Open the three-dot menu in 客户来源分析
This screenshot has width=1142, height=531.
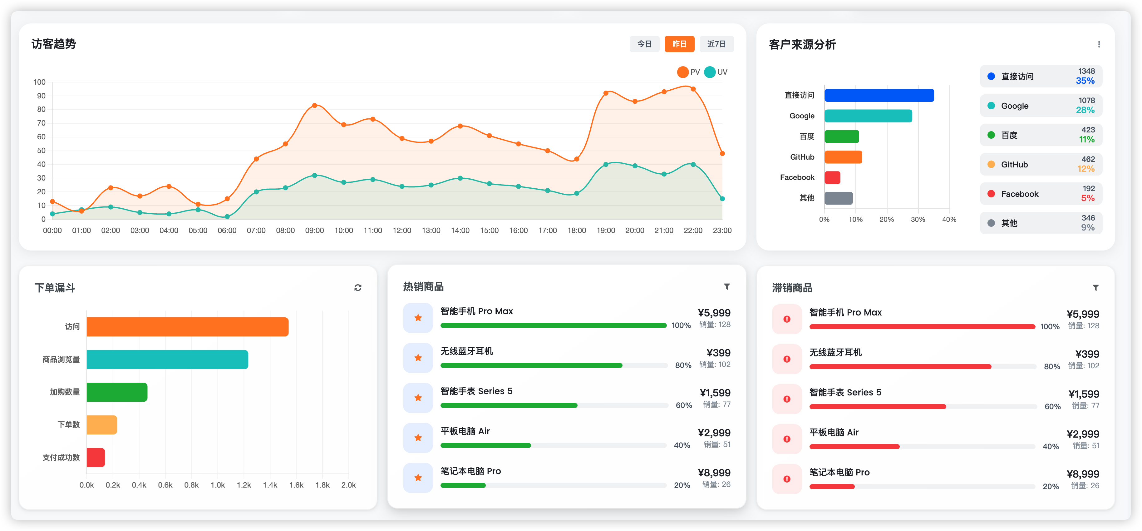[1099, 44]
